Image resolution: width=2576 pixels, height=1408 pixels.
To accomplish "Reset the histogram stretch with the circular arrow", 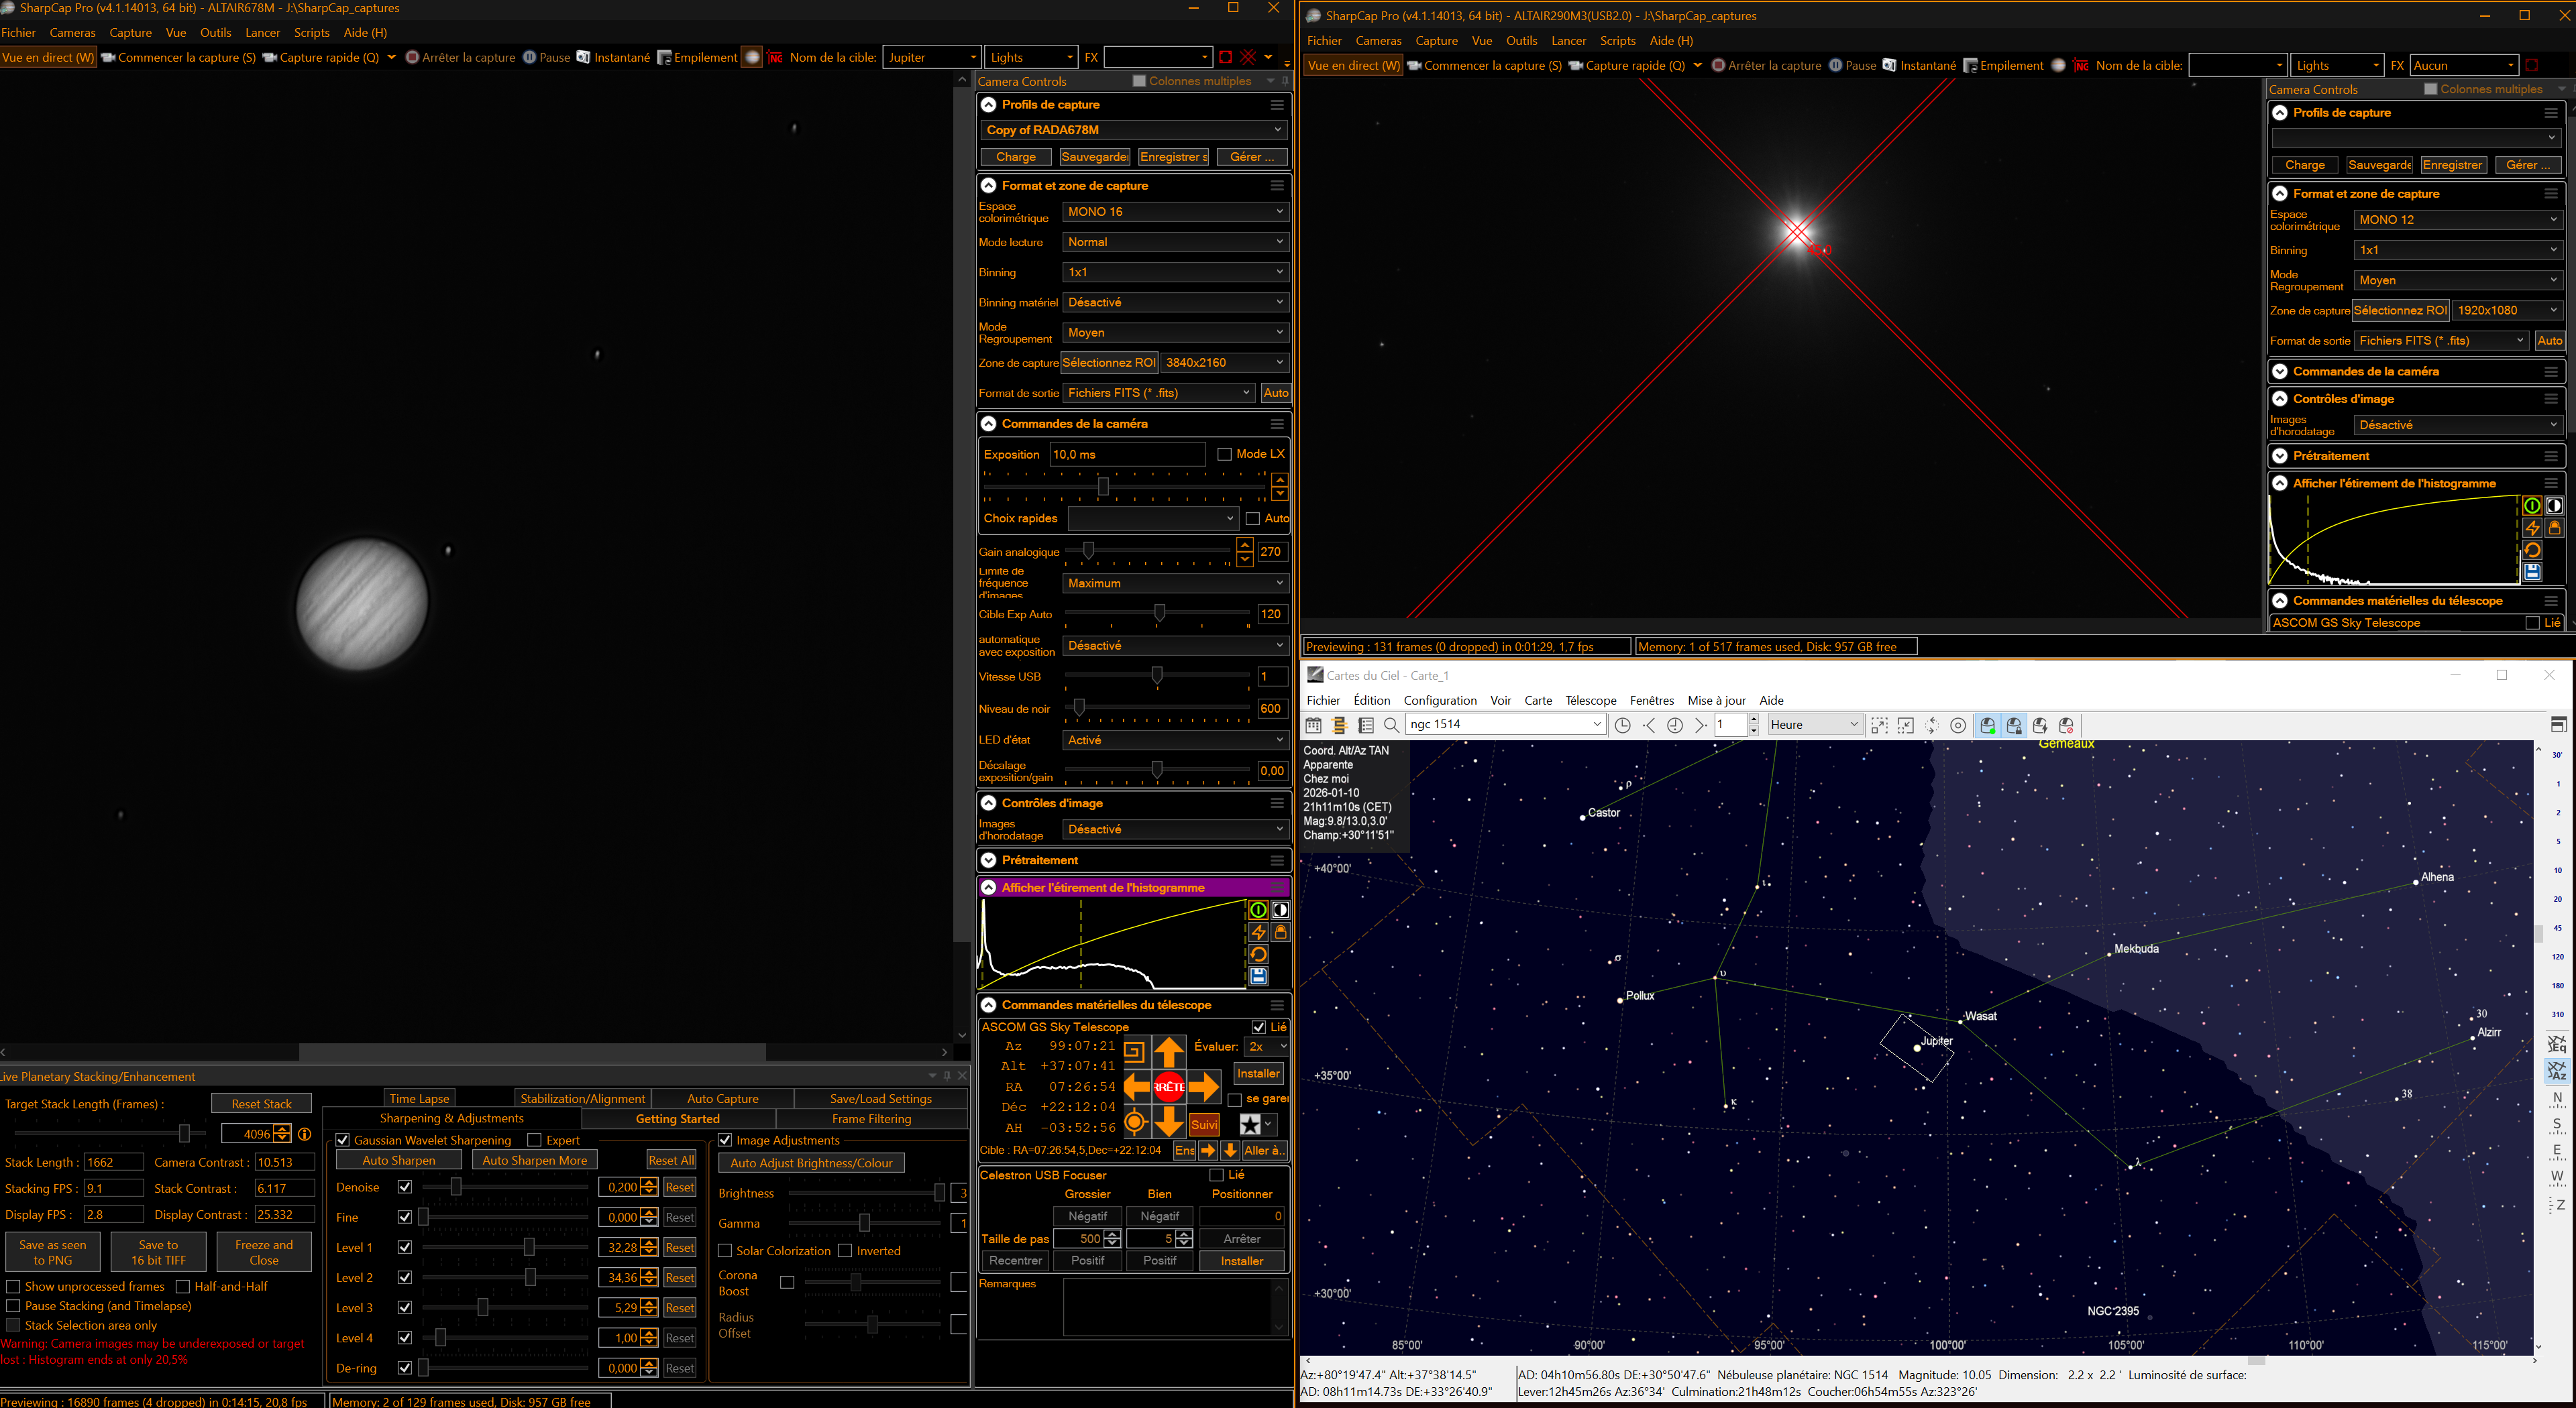I will coord(1258,954).
